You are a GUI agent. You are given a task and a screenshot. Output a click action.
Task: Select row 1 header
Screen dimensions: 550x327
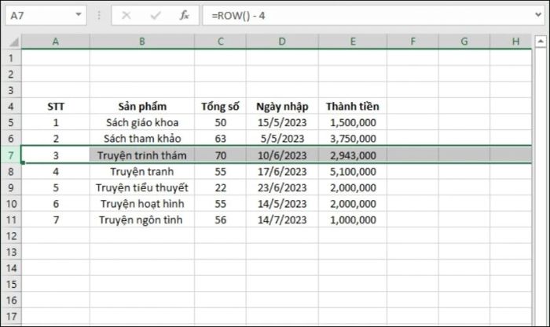[11, 58]
